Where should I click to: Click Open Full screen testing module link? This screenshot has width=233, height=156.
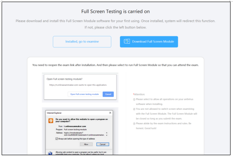(x=85, y=94)
